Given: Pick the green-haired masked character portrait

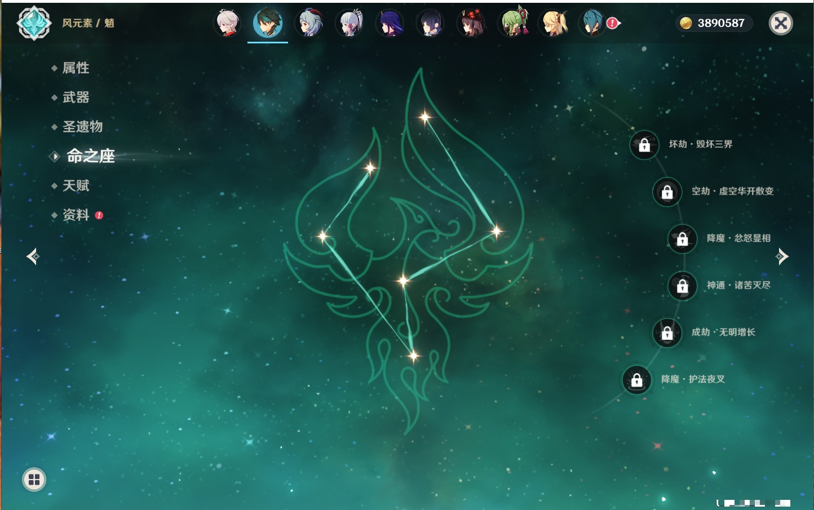Looking at the screenshot, I should 512,23.
